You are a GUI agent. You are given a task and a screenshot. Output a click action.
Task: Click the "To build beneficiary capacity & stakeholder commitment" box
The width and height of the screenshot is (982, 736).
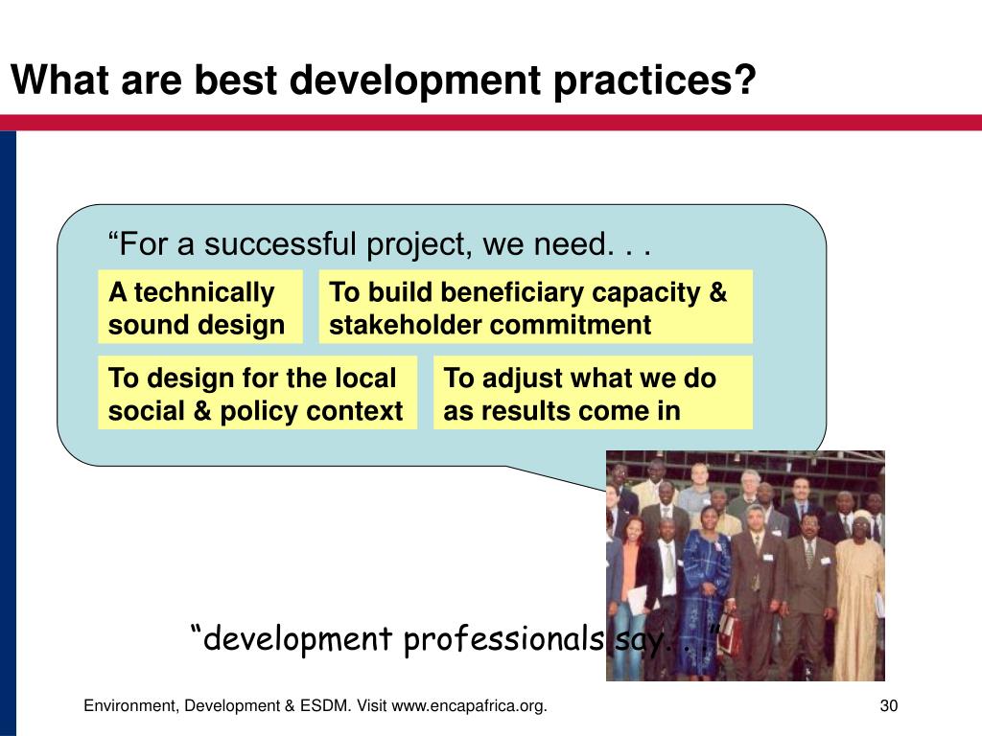[x=536, y=307]
